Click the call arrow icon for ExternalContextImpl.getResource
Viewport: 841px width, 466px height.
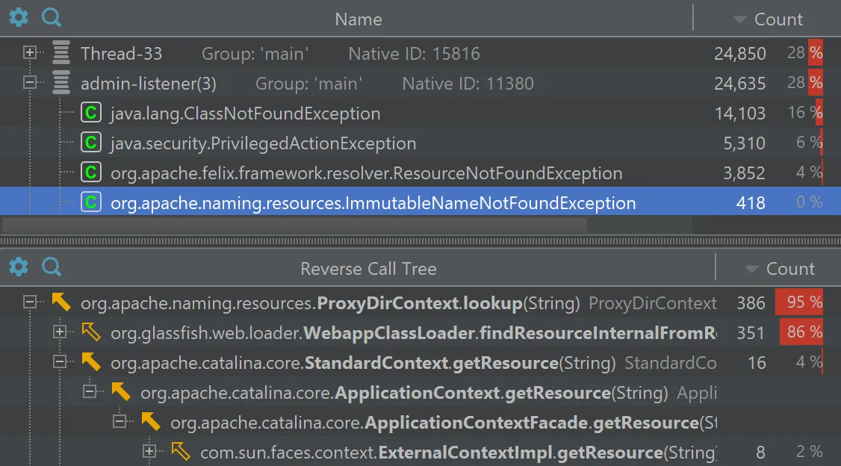[181, 452]
